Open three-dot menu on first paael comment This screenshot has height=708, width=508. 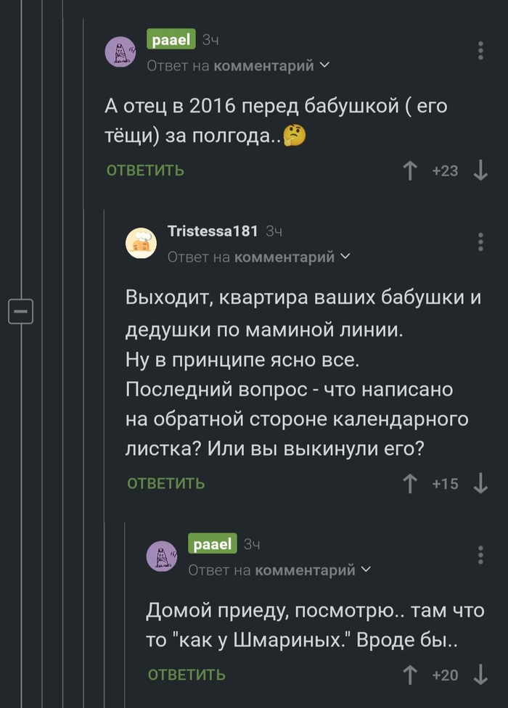480,51
